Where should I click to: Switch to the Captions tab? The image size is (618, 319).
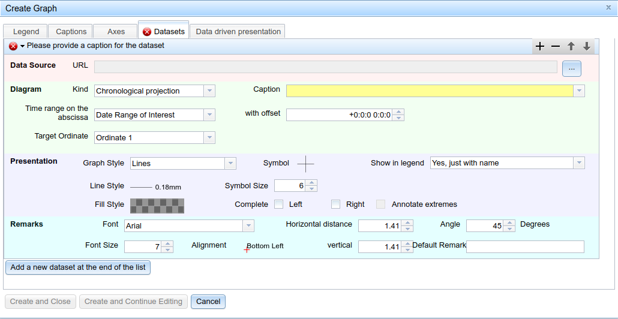tap(71, 32)
